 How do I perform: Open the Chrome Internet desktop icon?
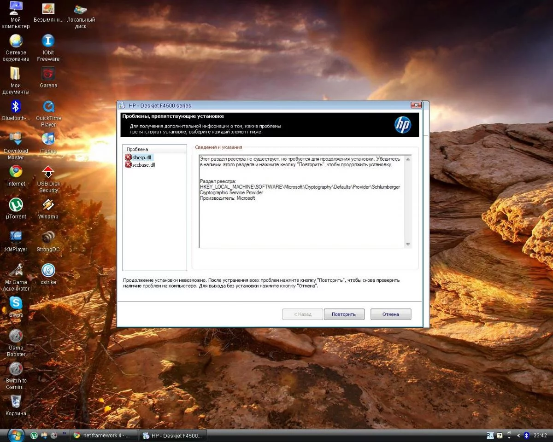16,175
